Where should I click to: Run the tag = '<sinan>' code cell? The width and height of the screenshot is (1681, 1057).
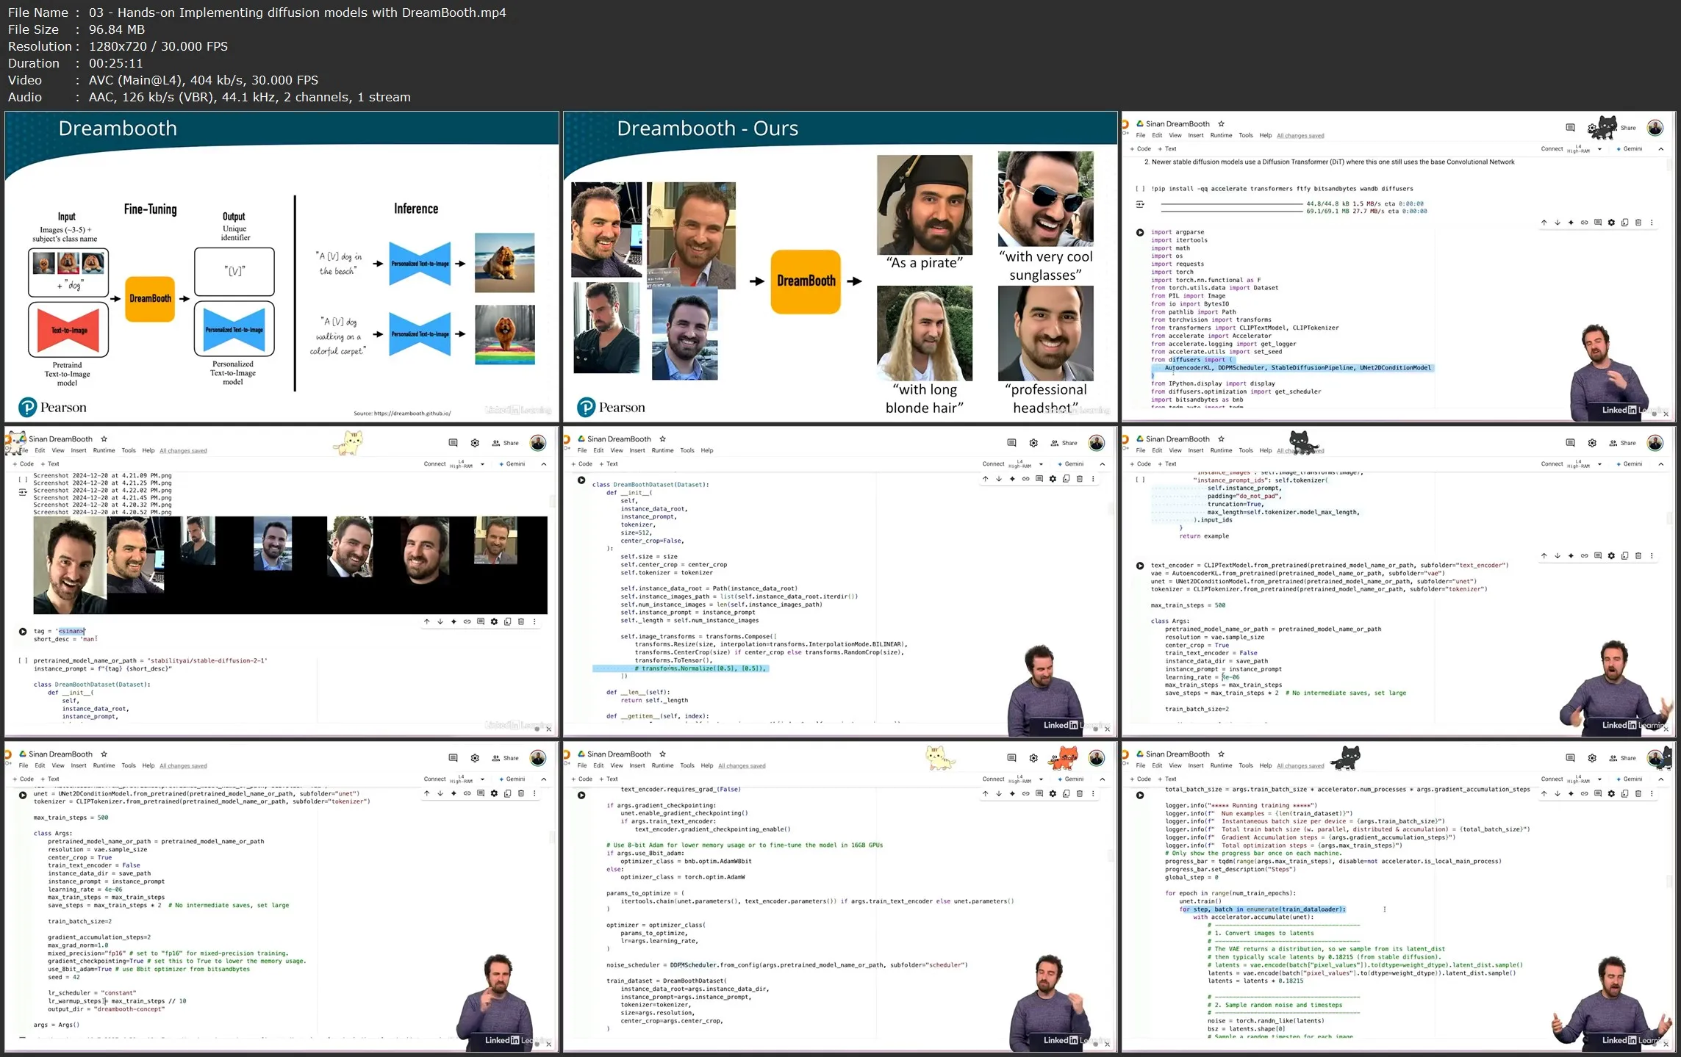tap(23, 631)
